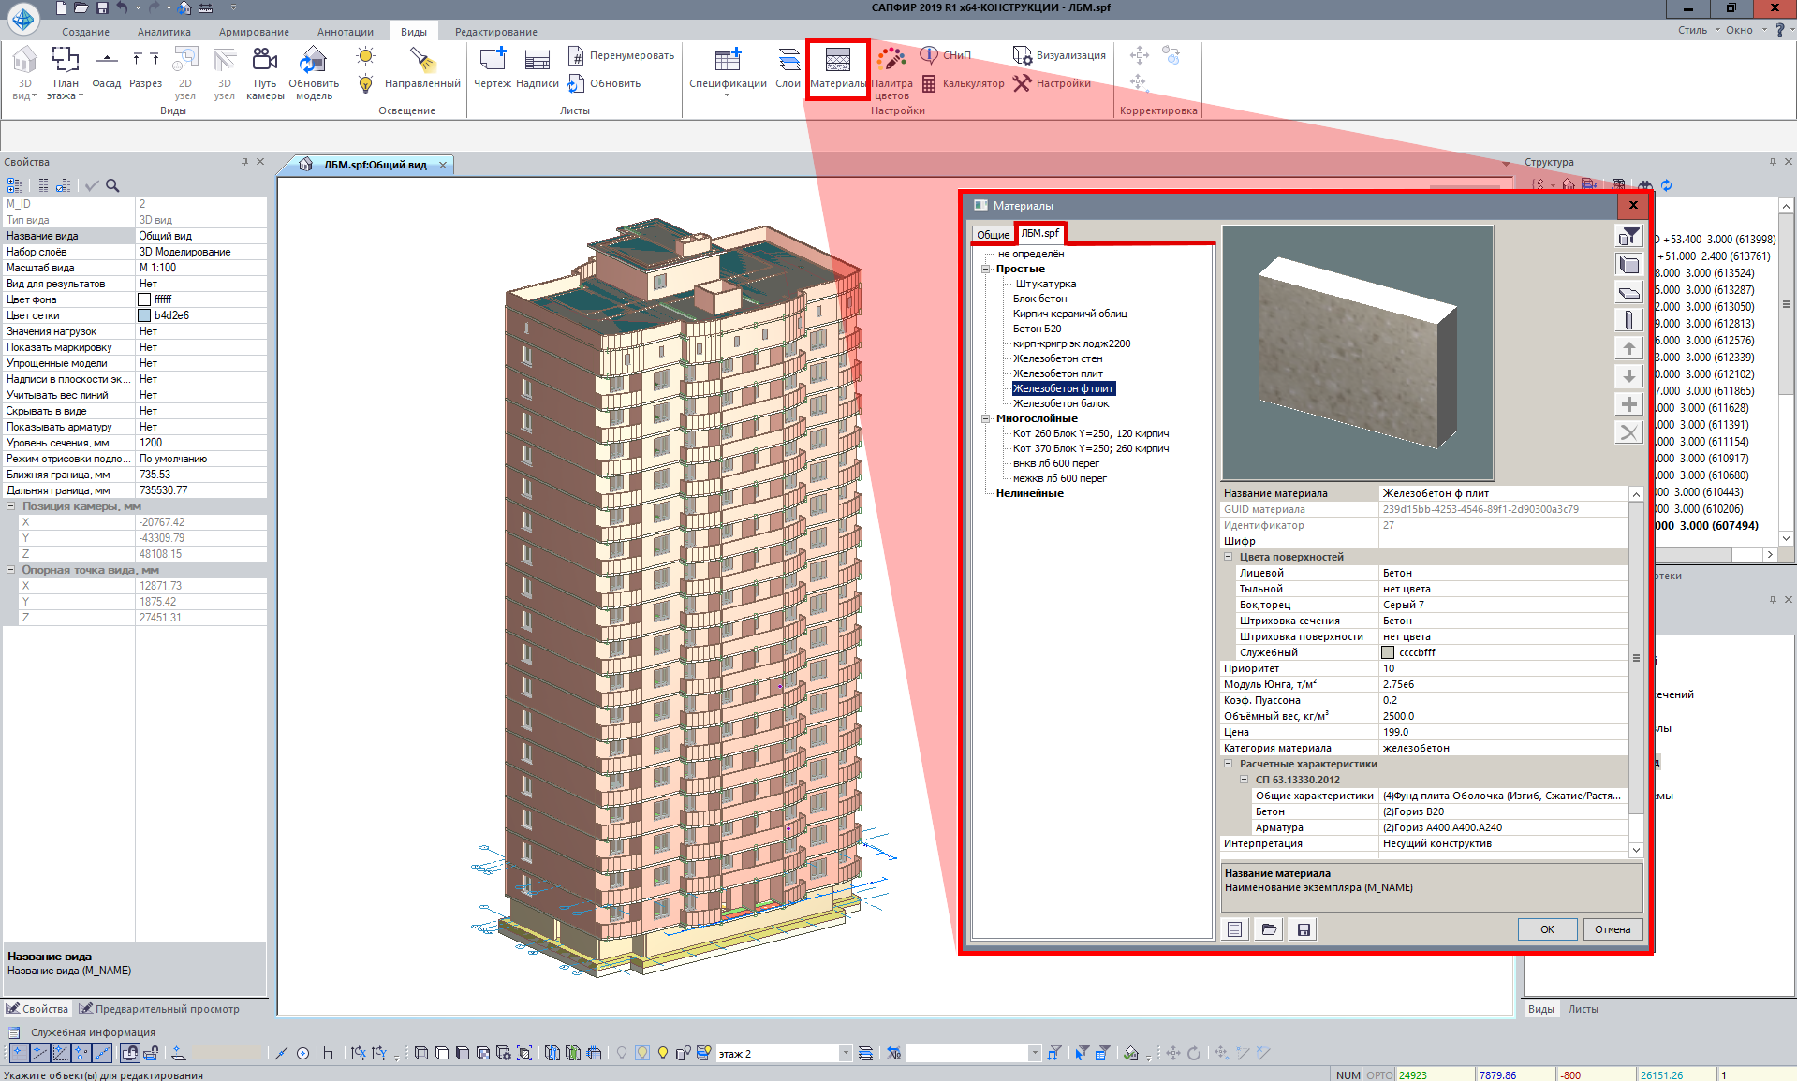
Task: Click the search magnifier in Свойства panel
Action: [112, 185]
